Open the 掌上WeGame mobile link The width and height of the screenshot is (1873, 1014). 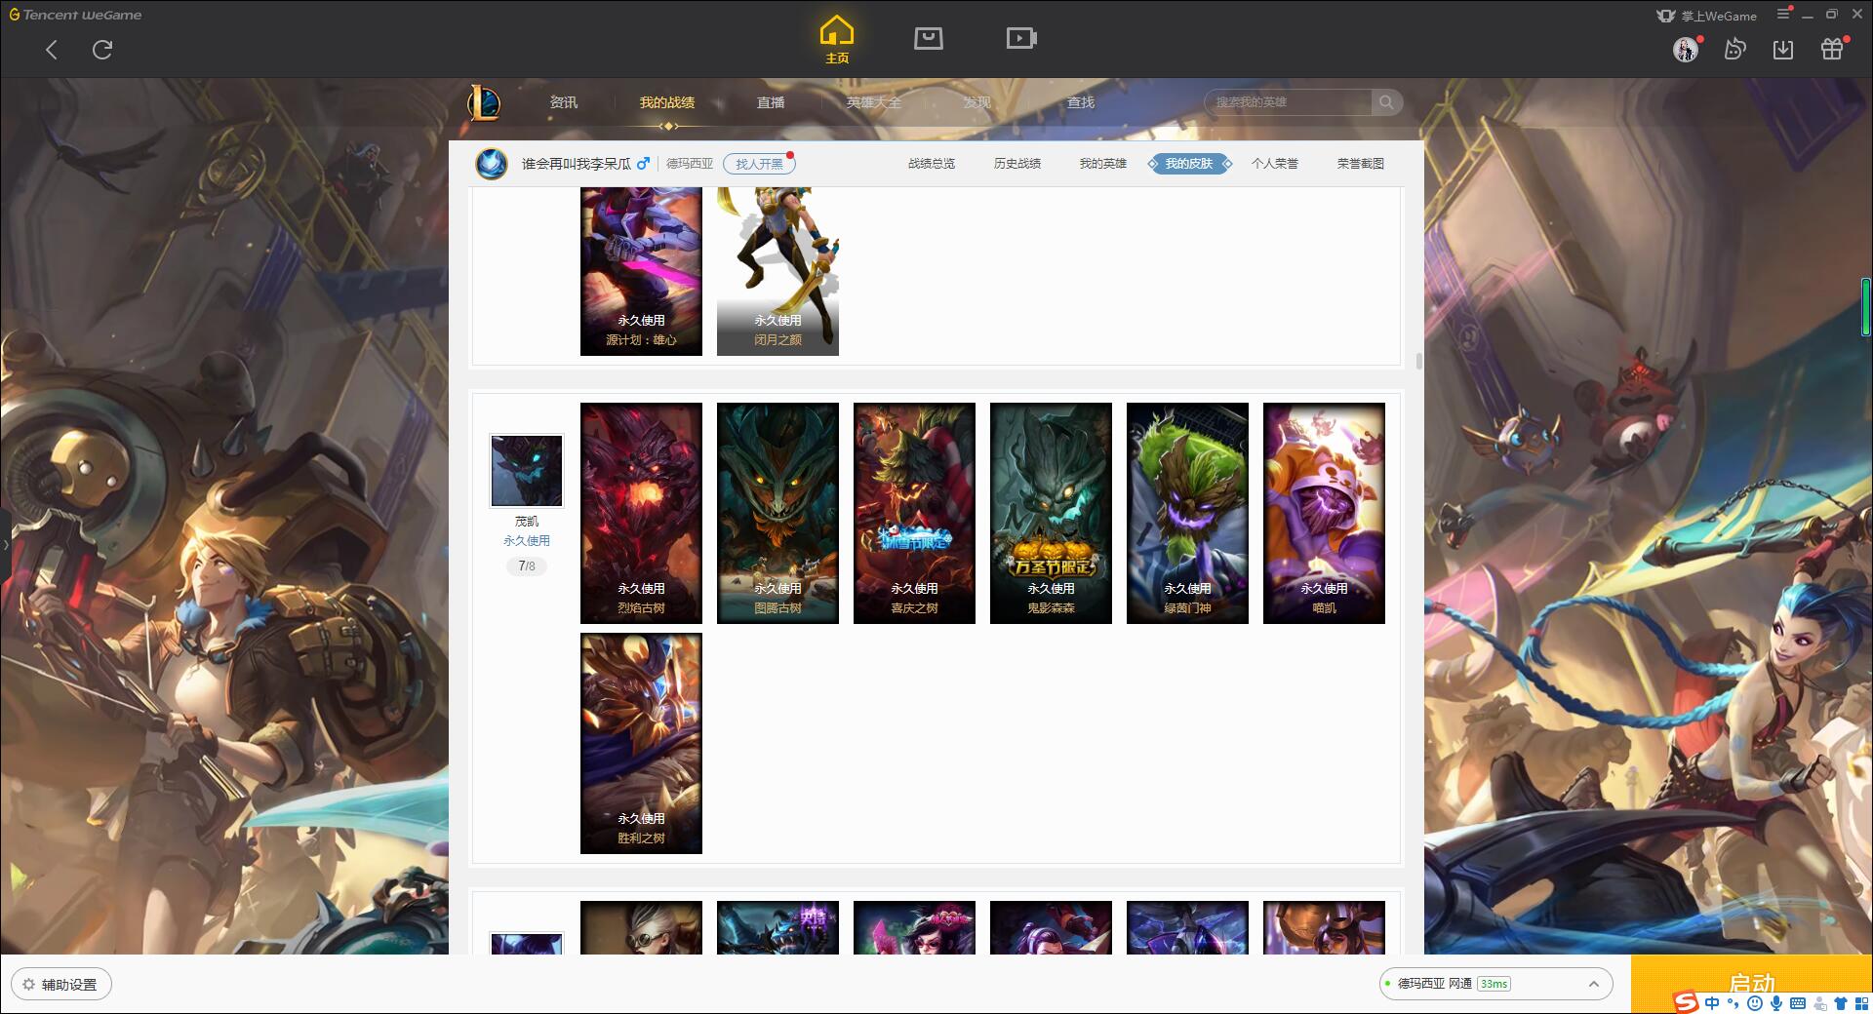click(1706, 16)
